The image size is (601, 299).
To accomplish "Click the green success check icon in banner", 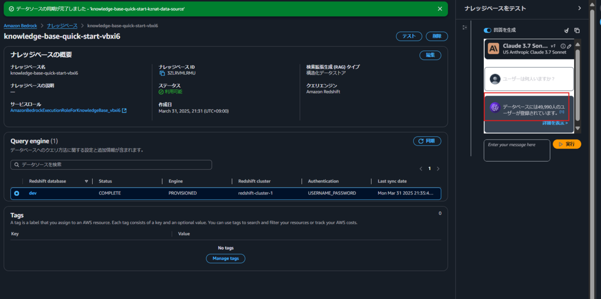I will tap(12, 9).
